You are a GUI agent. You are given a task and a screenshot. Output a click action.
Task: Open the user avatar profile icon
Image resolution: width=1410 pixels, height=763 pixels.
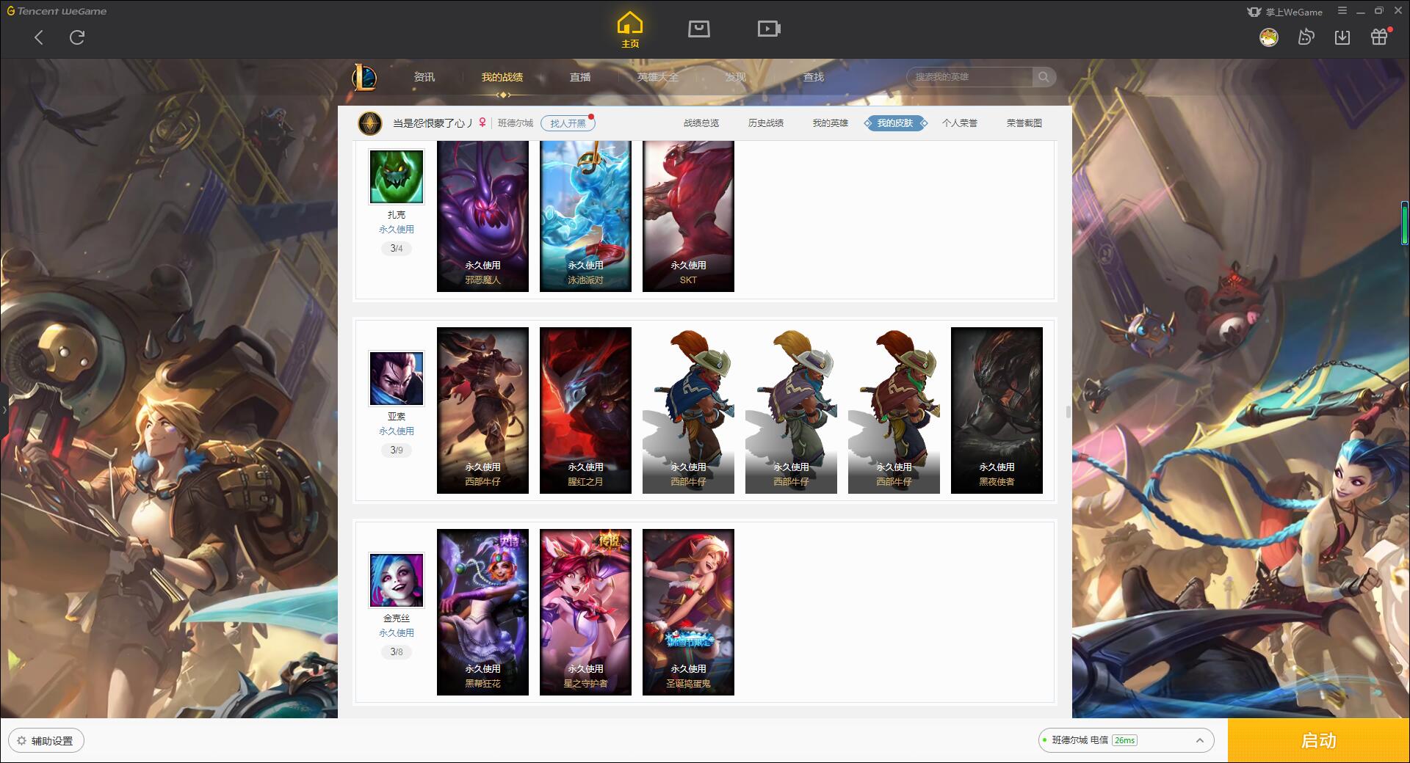1268,37
